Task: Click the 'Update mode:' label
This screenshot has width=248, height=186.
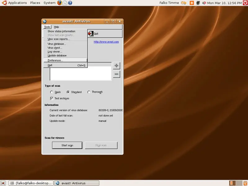Action: (x=57, y=121)
